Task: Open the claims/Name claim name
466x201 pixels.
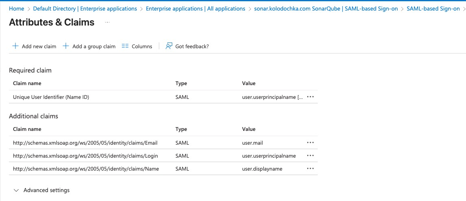Action: tap(86, 169)
